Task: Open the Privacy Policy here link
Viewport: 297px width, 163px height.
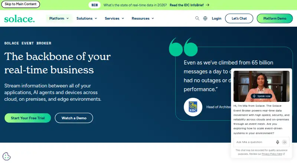Action: pos(272,154)
